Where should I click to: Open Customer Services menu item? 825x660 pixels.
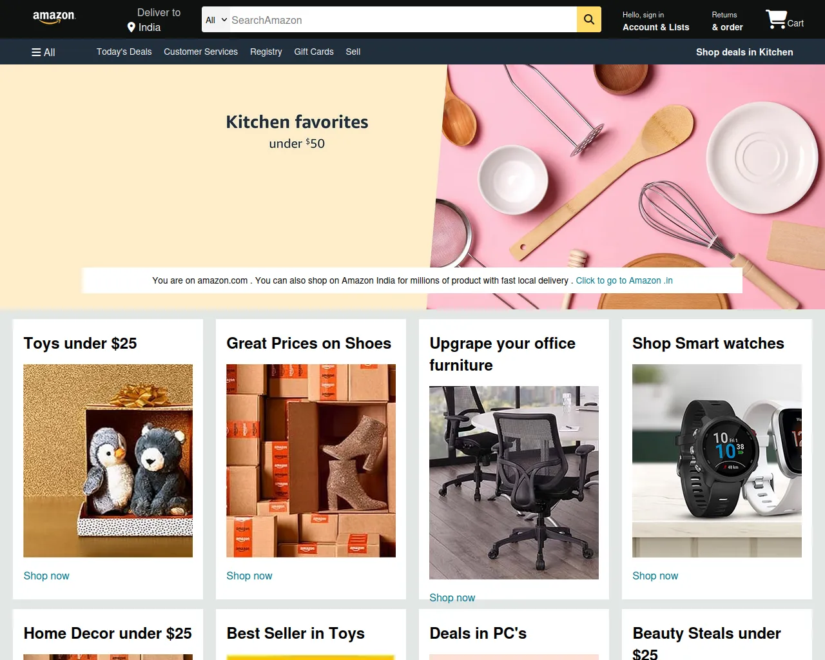(x=200, y=52)
